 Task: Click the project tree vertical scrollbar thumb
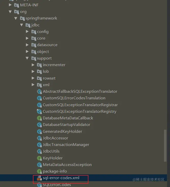[165, 146]
